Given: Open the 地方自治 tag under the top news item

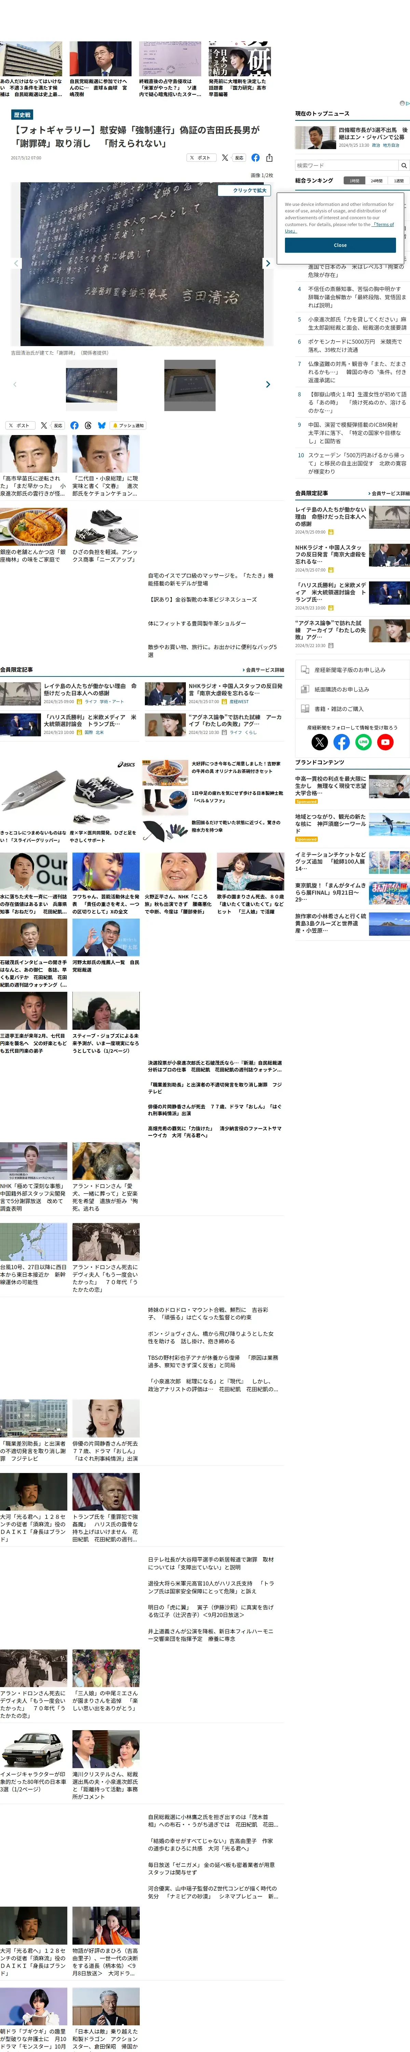Looking at the screenshot, I should tap(391, 145).
